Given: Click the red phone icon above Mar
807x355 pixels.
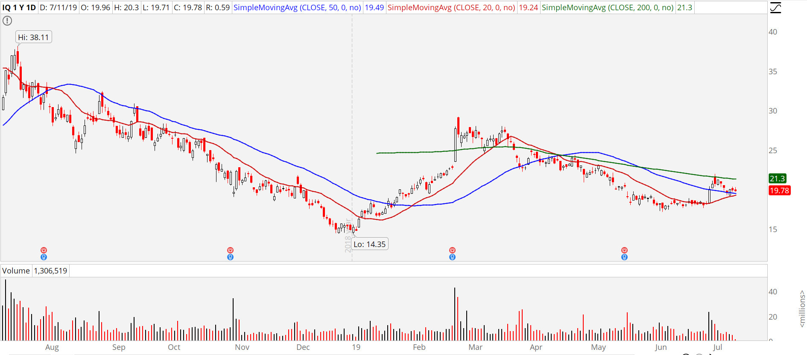Looking at the screenshot, I should (452, 250).
